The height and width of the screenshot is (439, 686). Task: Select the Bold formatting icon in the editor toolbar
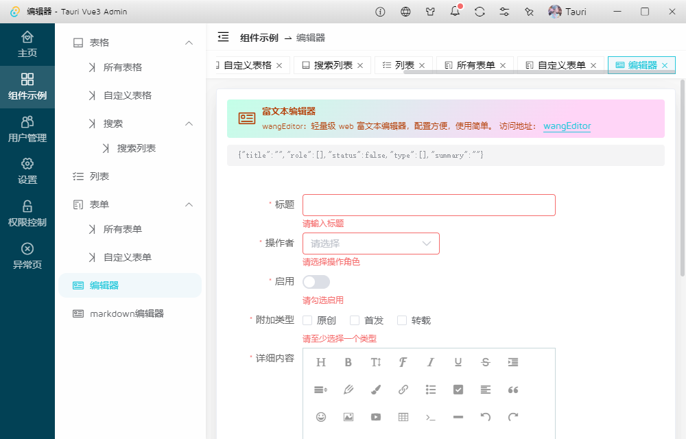(348, 362)
